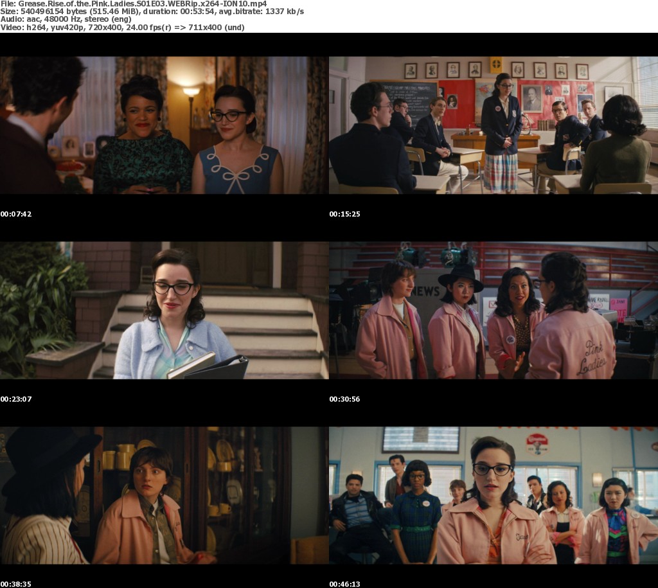The width and height of the screenshot is (658, 588).
Task: Select the porch steps thumbnail at 00:23:07
Action: tap(164, 310)
